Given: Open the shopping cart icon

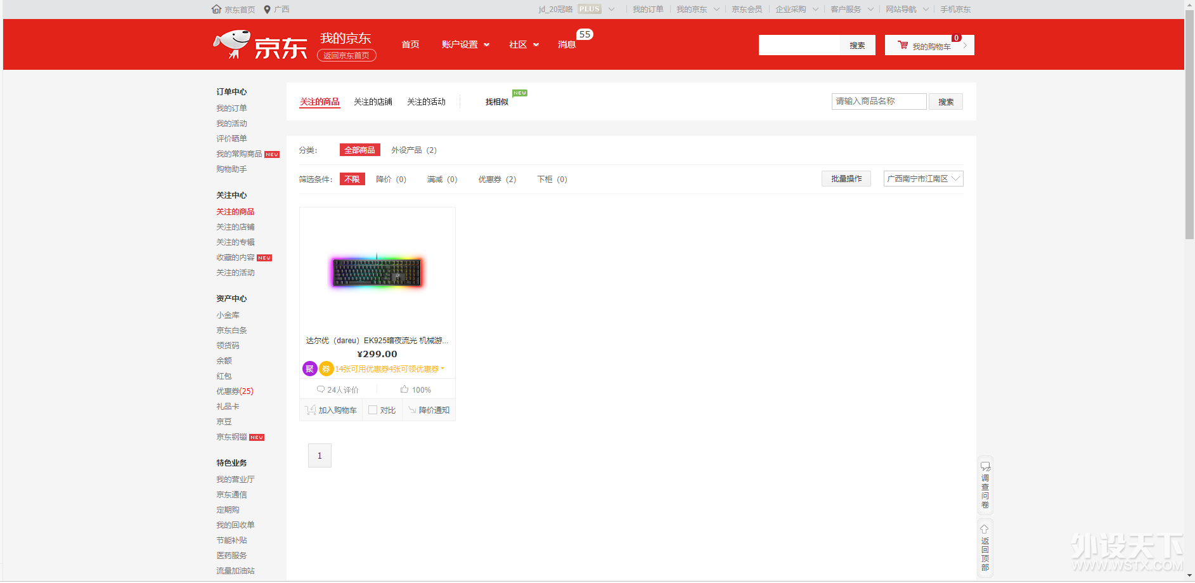Looking at the screenshot, I should 903,45.
